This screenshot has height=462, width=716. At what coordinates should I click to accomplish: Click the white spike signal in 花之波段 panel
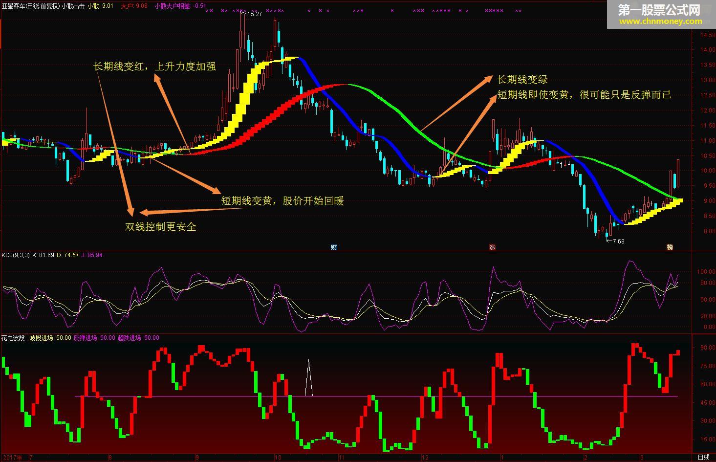(x=308, y=378)
